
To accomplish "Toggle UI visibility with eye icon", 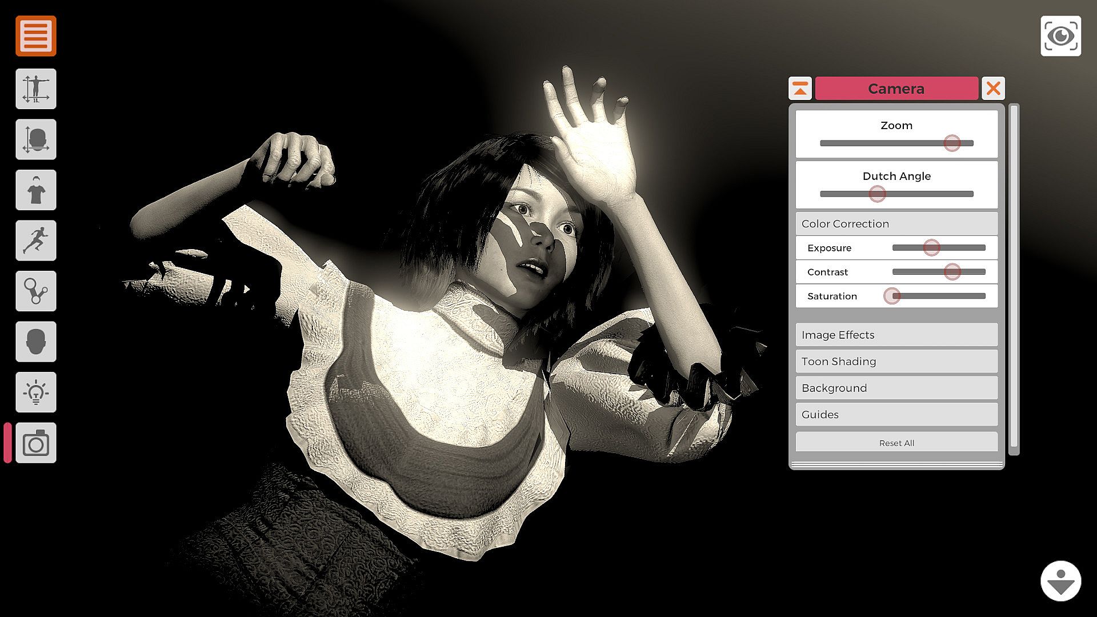I will pyautogui.click(x=1060, y=36).
